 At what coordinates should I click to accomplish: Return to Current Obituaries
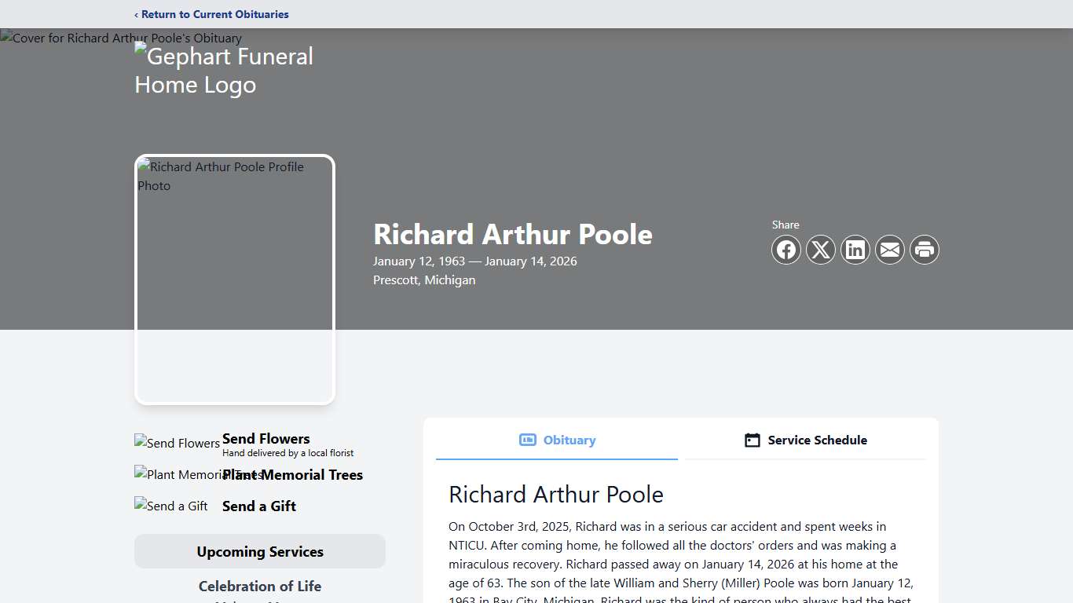pyautogui.click(x=211, y=14)
